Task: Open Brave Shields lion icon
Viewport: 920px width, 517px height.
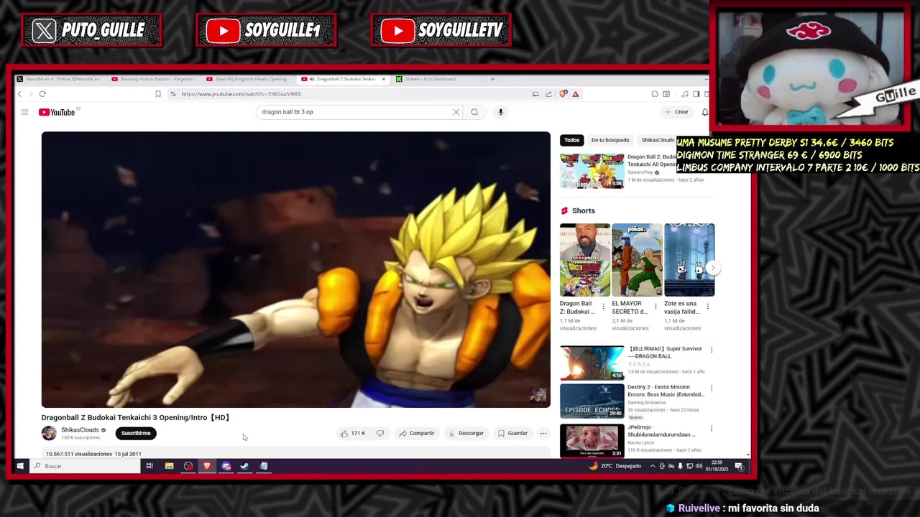Action: click(563, 94)
